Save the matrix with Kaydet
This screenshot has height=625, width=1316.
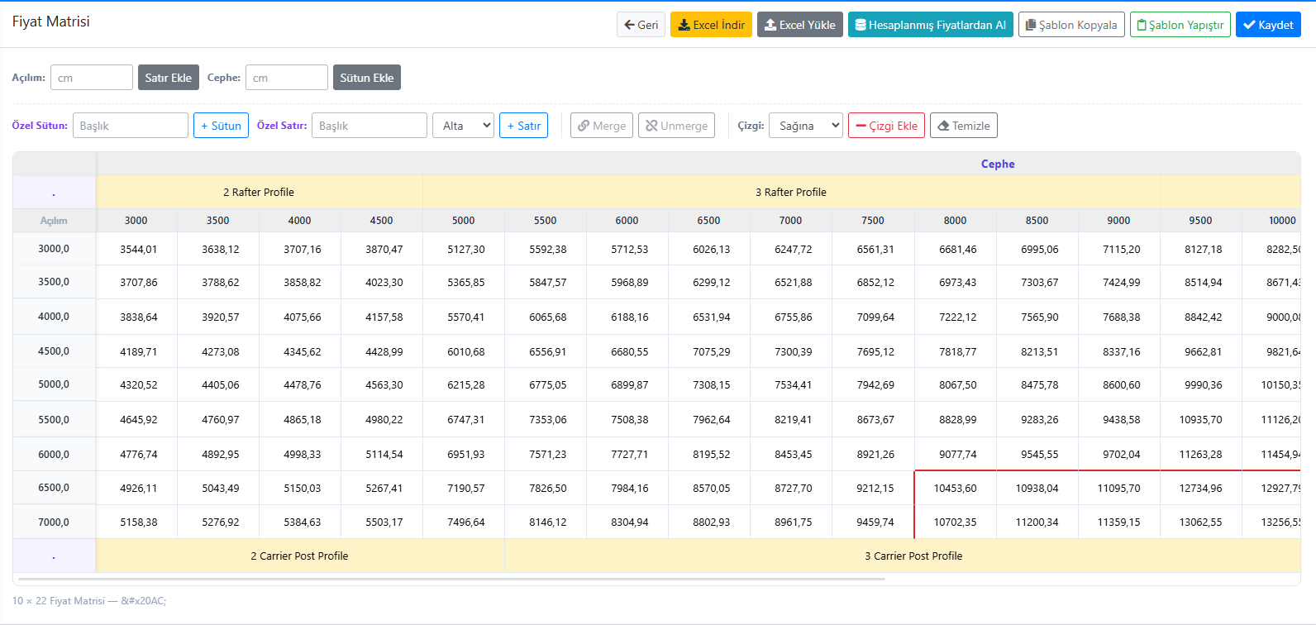pyautogui.click(x=1268, y=25)
